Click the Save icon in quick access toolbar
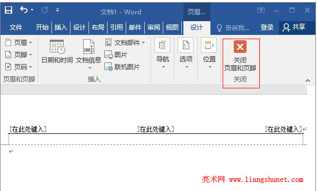The height and width of the screenshot is (191, 317). click(8, 10)
